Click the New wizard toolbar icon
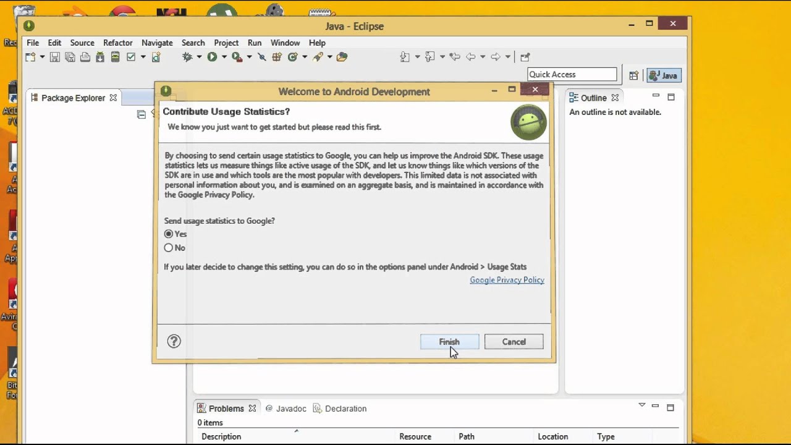The width and height of the screenshot is (791, 445). click(30, 57)
